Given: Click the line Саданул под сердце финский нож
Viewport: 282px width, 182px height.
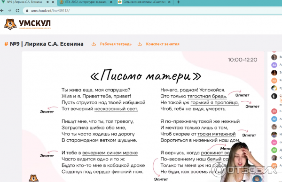Looking at the screenshot, I should pos(102,172).
